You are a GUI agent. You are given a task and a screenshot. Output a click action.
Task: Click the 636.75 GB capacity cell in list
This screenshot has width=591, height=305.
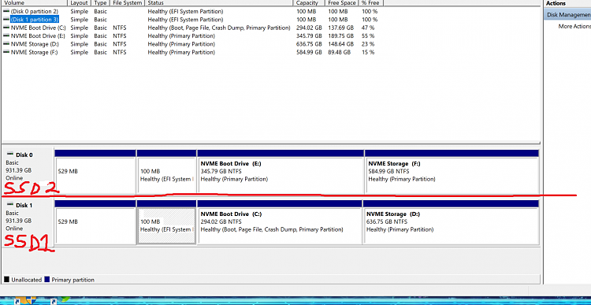click(x=309, y=44)
